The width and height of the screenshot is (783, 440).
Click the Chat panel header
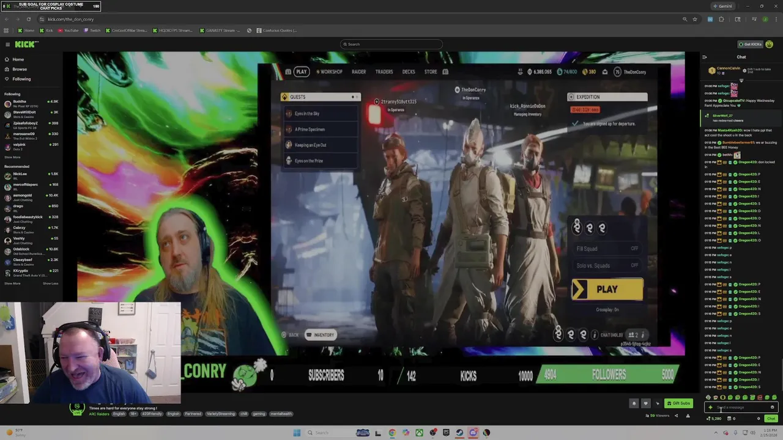(741, 57)
